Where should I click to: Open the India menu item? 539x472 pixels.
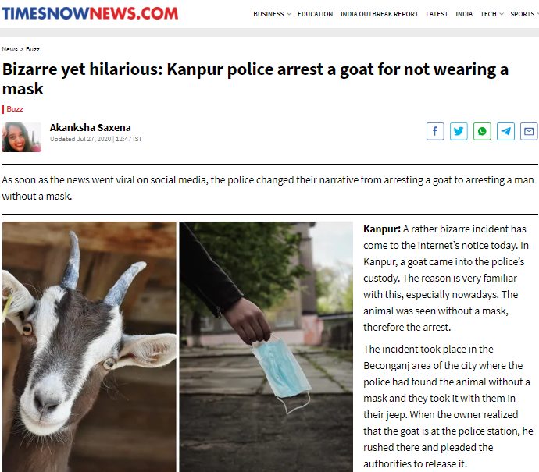point(464,14)
